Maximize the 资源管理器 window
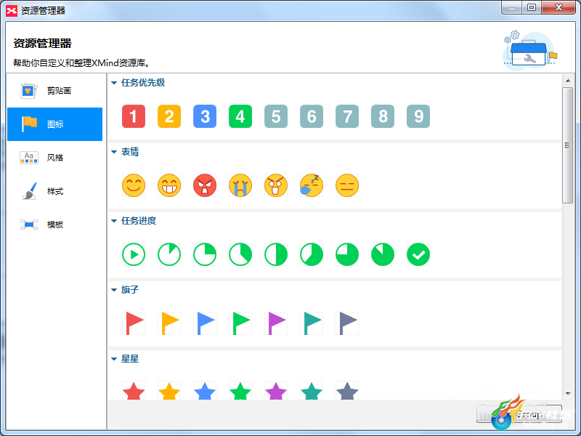 [x=532, y=7]
